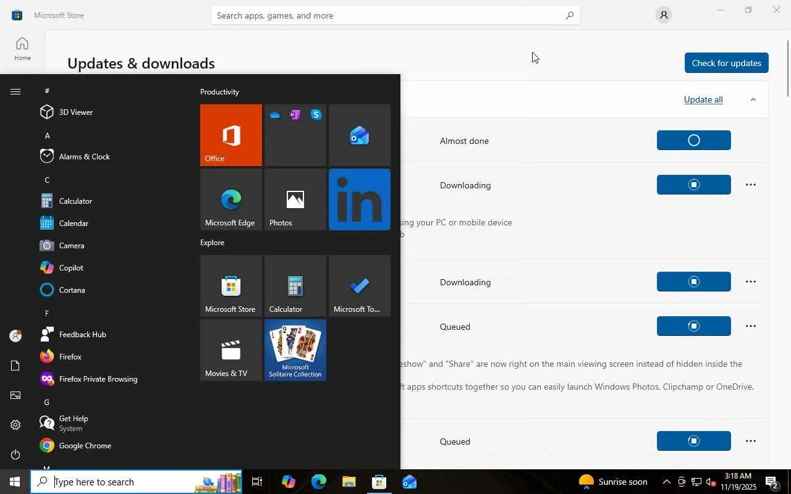The height and width of the screenshot is (494, 791).
Task: Click the network icon in system tray
Action: click(696, 482)
